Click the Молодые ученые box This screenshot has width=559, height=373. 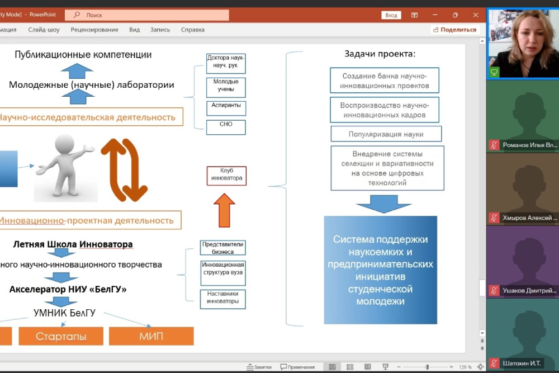(226, 87)
